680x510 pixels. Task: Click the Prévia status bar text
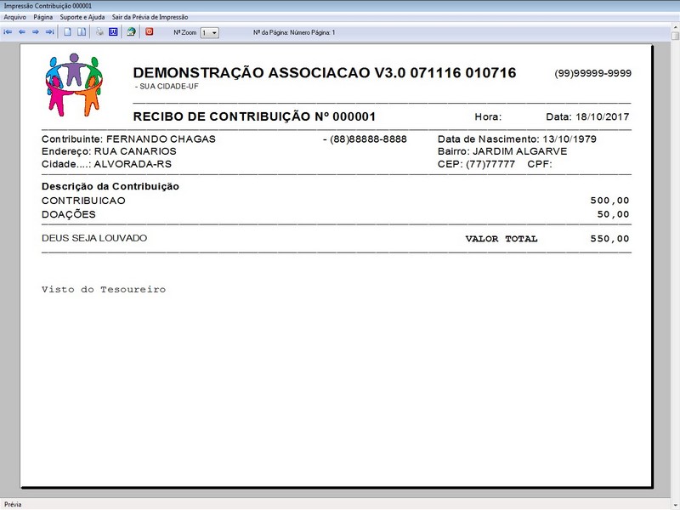tap(13, 504)
